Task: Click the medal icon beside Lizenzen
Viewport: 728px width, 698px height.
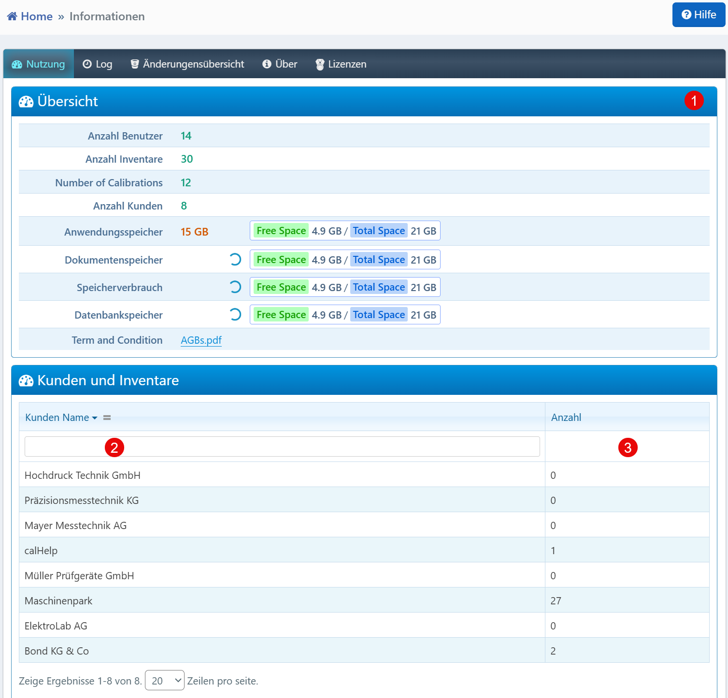Action: point(319,65)
